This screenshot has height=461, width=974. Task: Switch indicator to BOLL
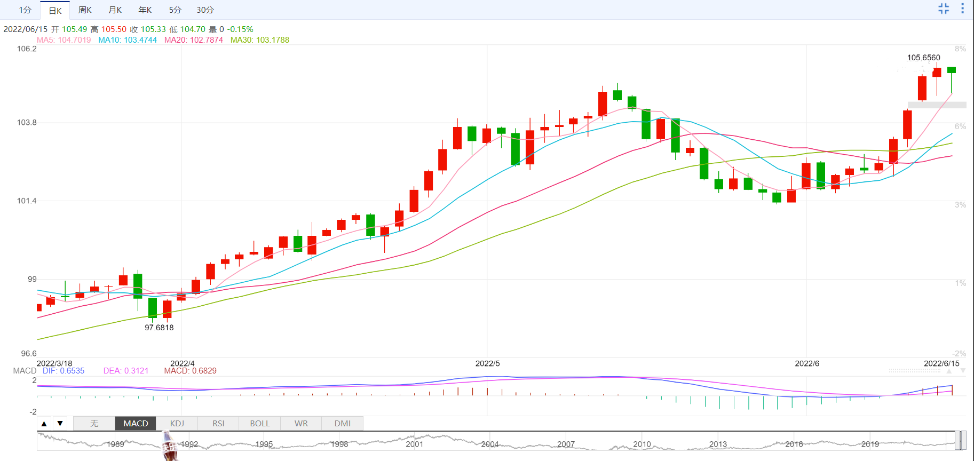[x=260, y=424]
